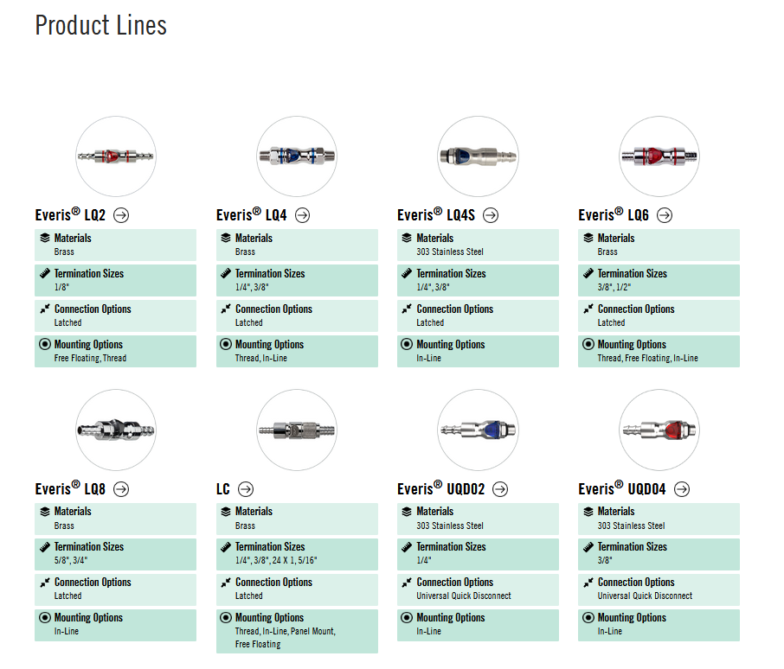Click the arrow icon beside Everis LQ2
This screenshot has width=784, height=669.
point(121,216)
